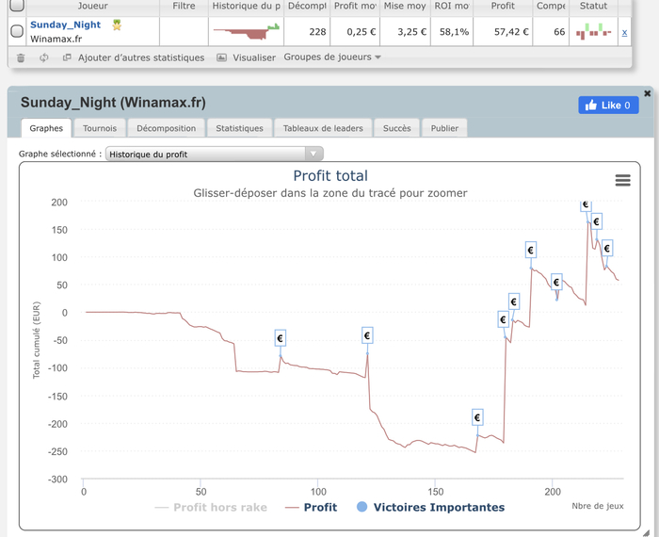Check the Sunday_Night row checkbox
Image resolution: width=659 pixels, height=537 pixels.
point(17,31)
